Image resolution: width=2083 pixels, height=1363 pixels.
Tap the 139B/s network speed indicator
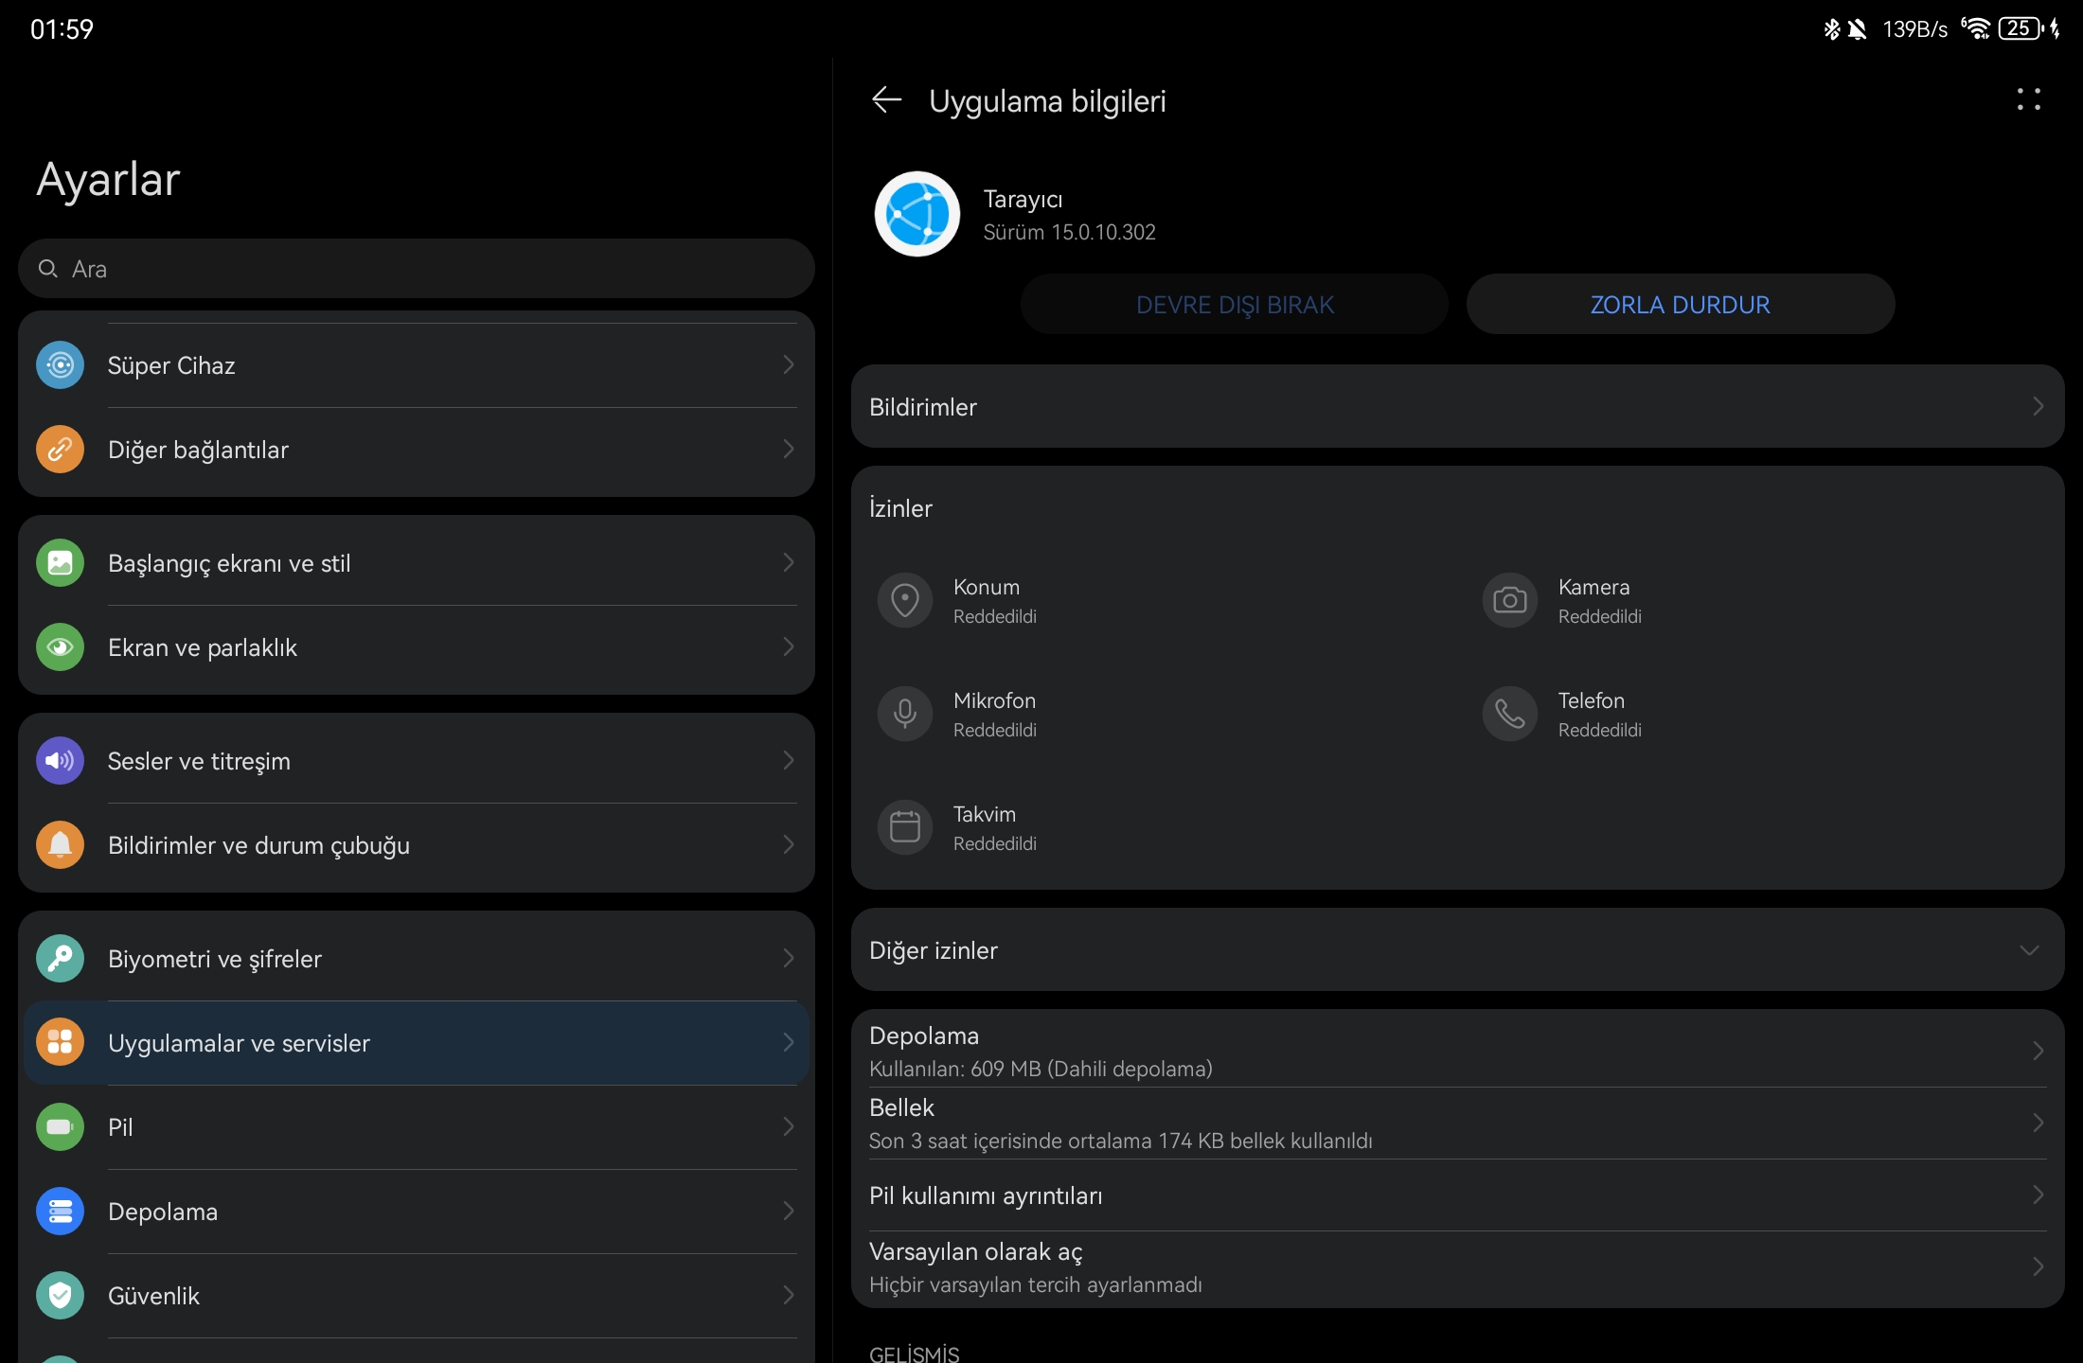point(1914,29)
